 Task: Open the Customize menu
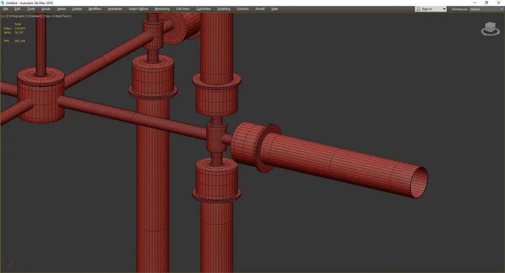point(204,9)
